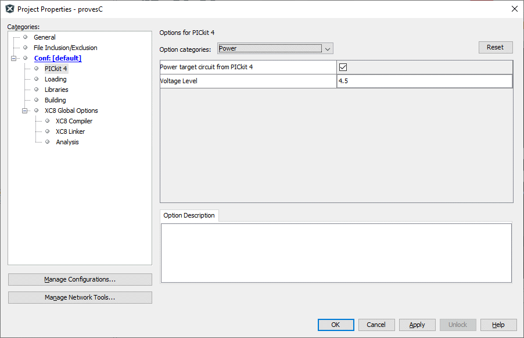Uncheck Power target circuit from PICkit 4
Image resolution: width=524 pixels, height=338 pixels.
coord(343,67)
